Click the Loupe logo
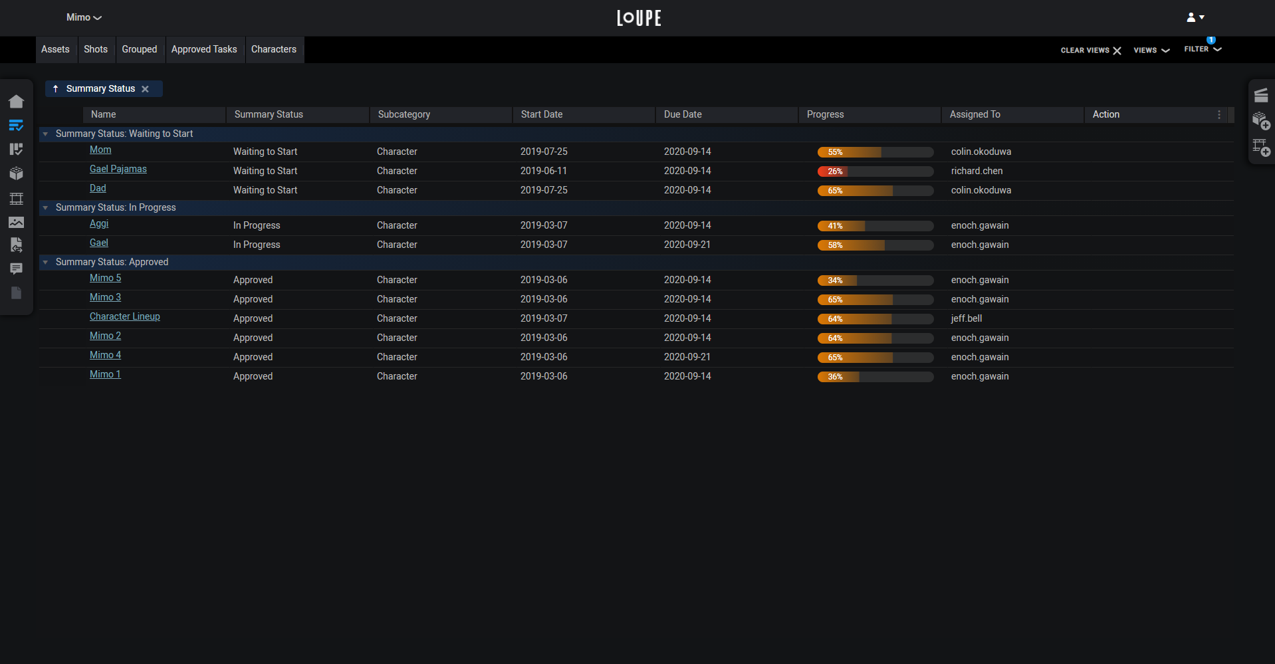Viewport: 1275px width, 664px height. [639, 18]
